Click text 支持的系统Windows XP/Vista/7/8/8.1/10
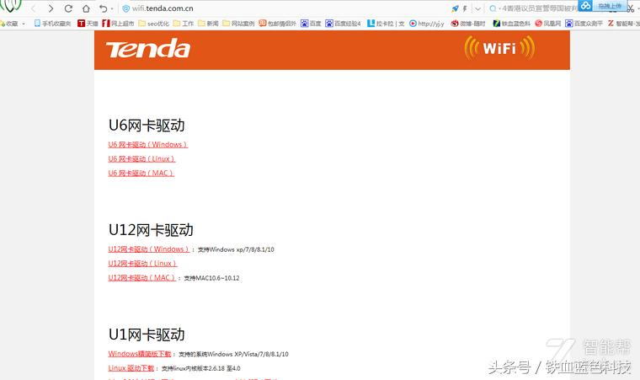This screenshot has height=380, width=640. (x=233, y=354)
